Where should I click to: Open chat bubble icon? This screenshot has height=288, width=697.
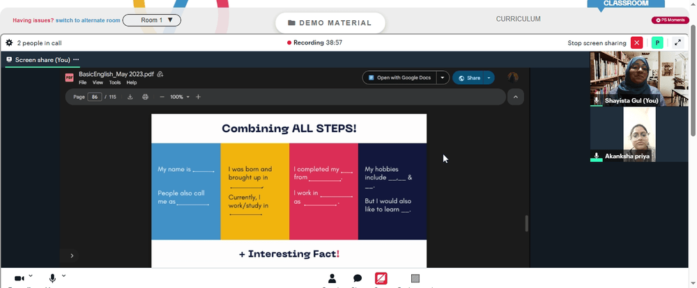(358, 278)
